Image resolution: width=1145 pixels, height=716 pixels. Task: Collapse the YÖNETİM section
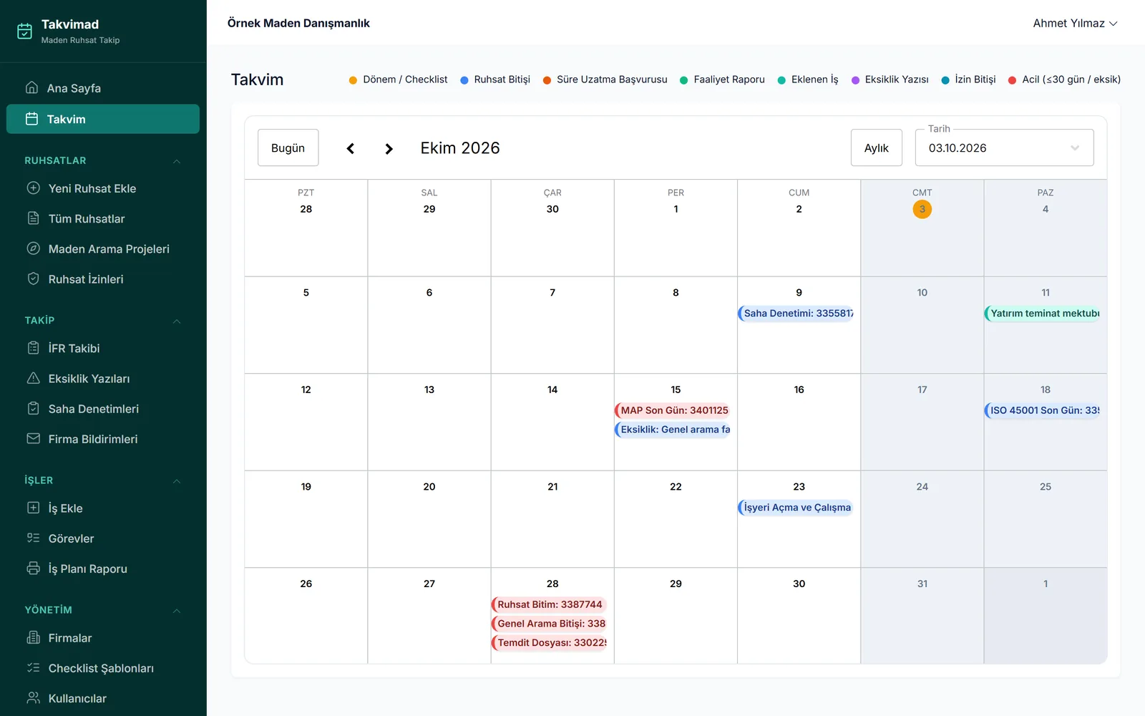click(x=176, y=610)
